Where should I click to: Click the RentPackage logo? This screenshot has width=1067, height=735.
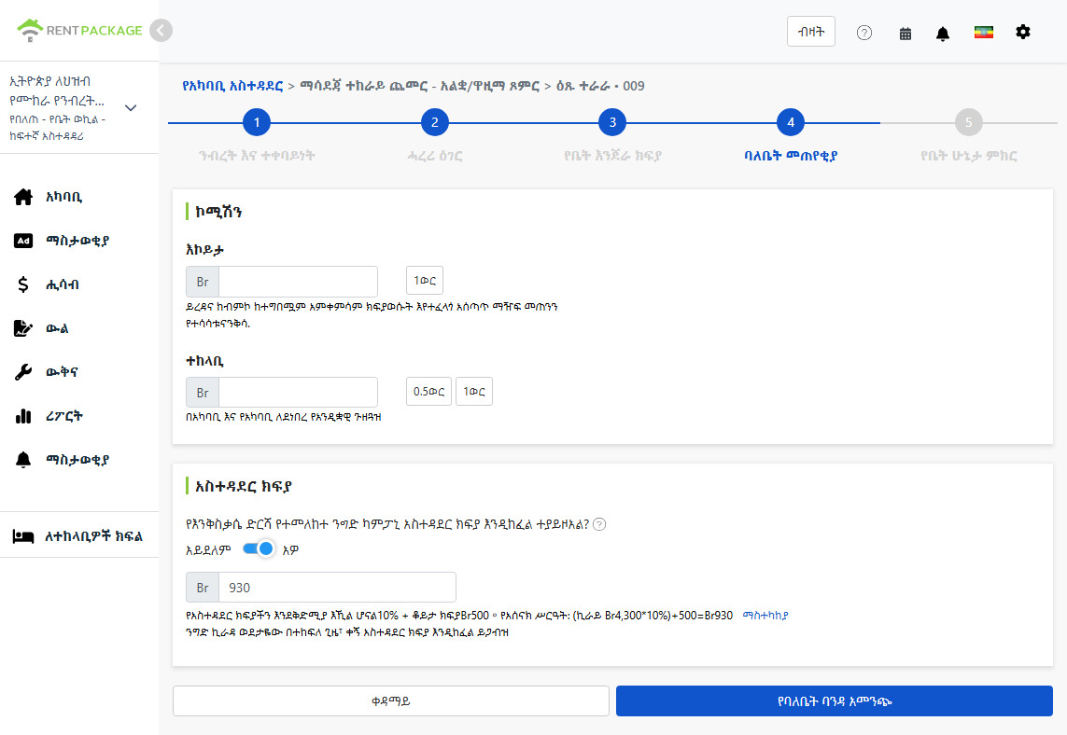point(79,31)
